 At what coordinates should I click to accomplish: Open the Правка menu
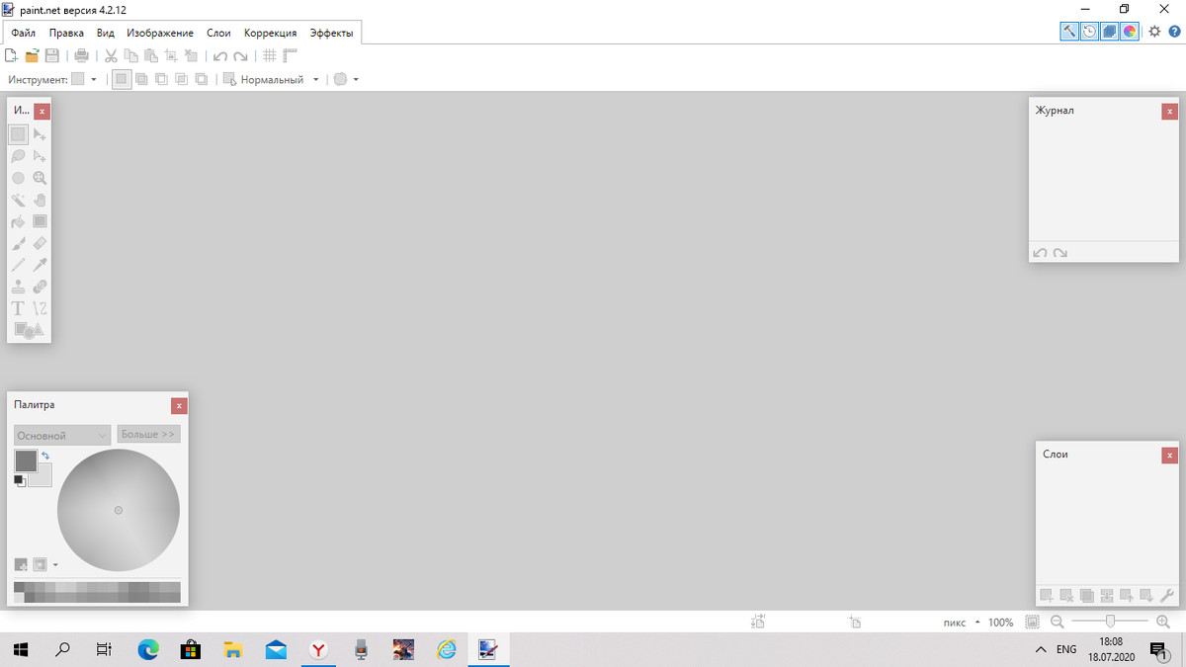[x=66, y=33]
